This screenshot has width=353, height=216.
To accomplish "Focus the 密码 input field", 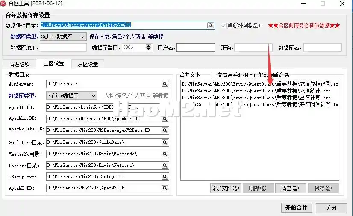I will click(x=253, y=47).
